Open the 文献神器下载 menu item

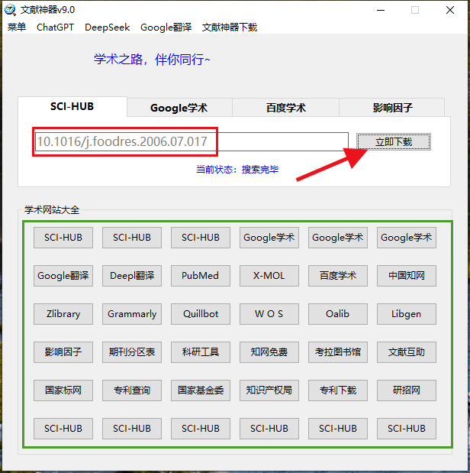[230, 28]
